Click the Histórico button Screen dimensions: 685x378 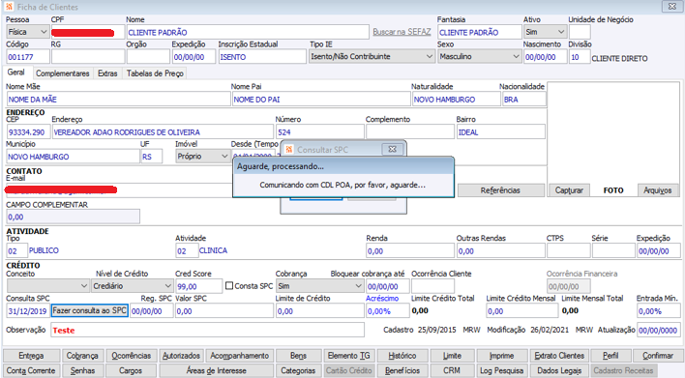pyautogui.click(x=402, y=356)
